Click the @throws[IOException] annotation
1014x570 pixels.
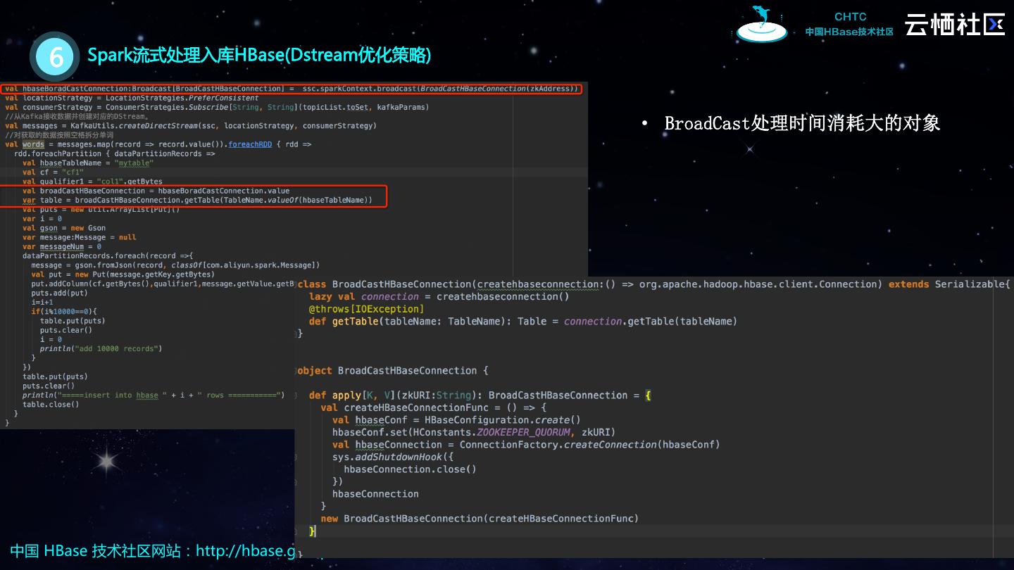pos(366,309)
